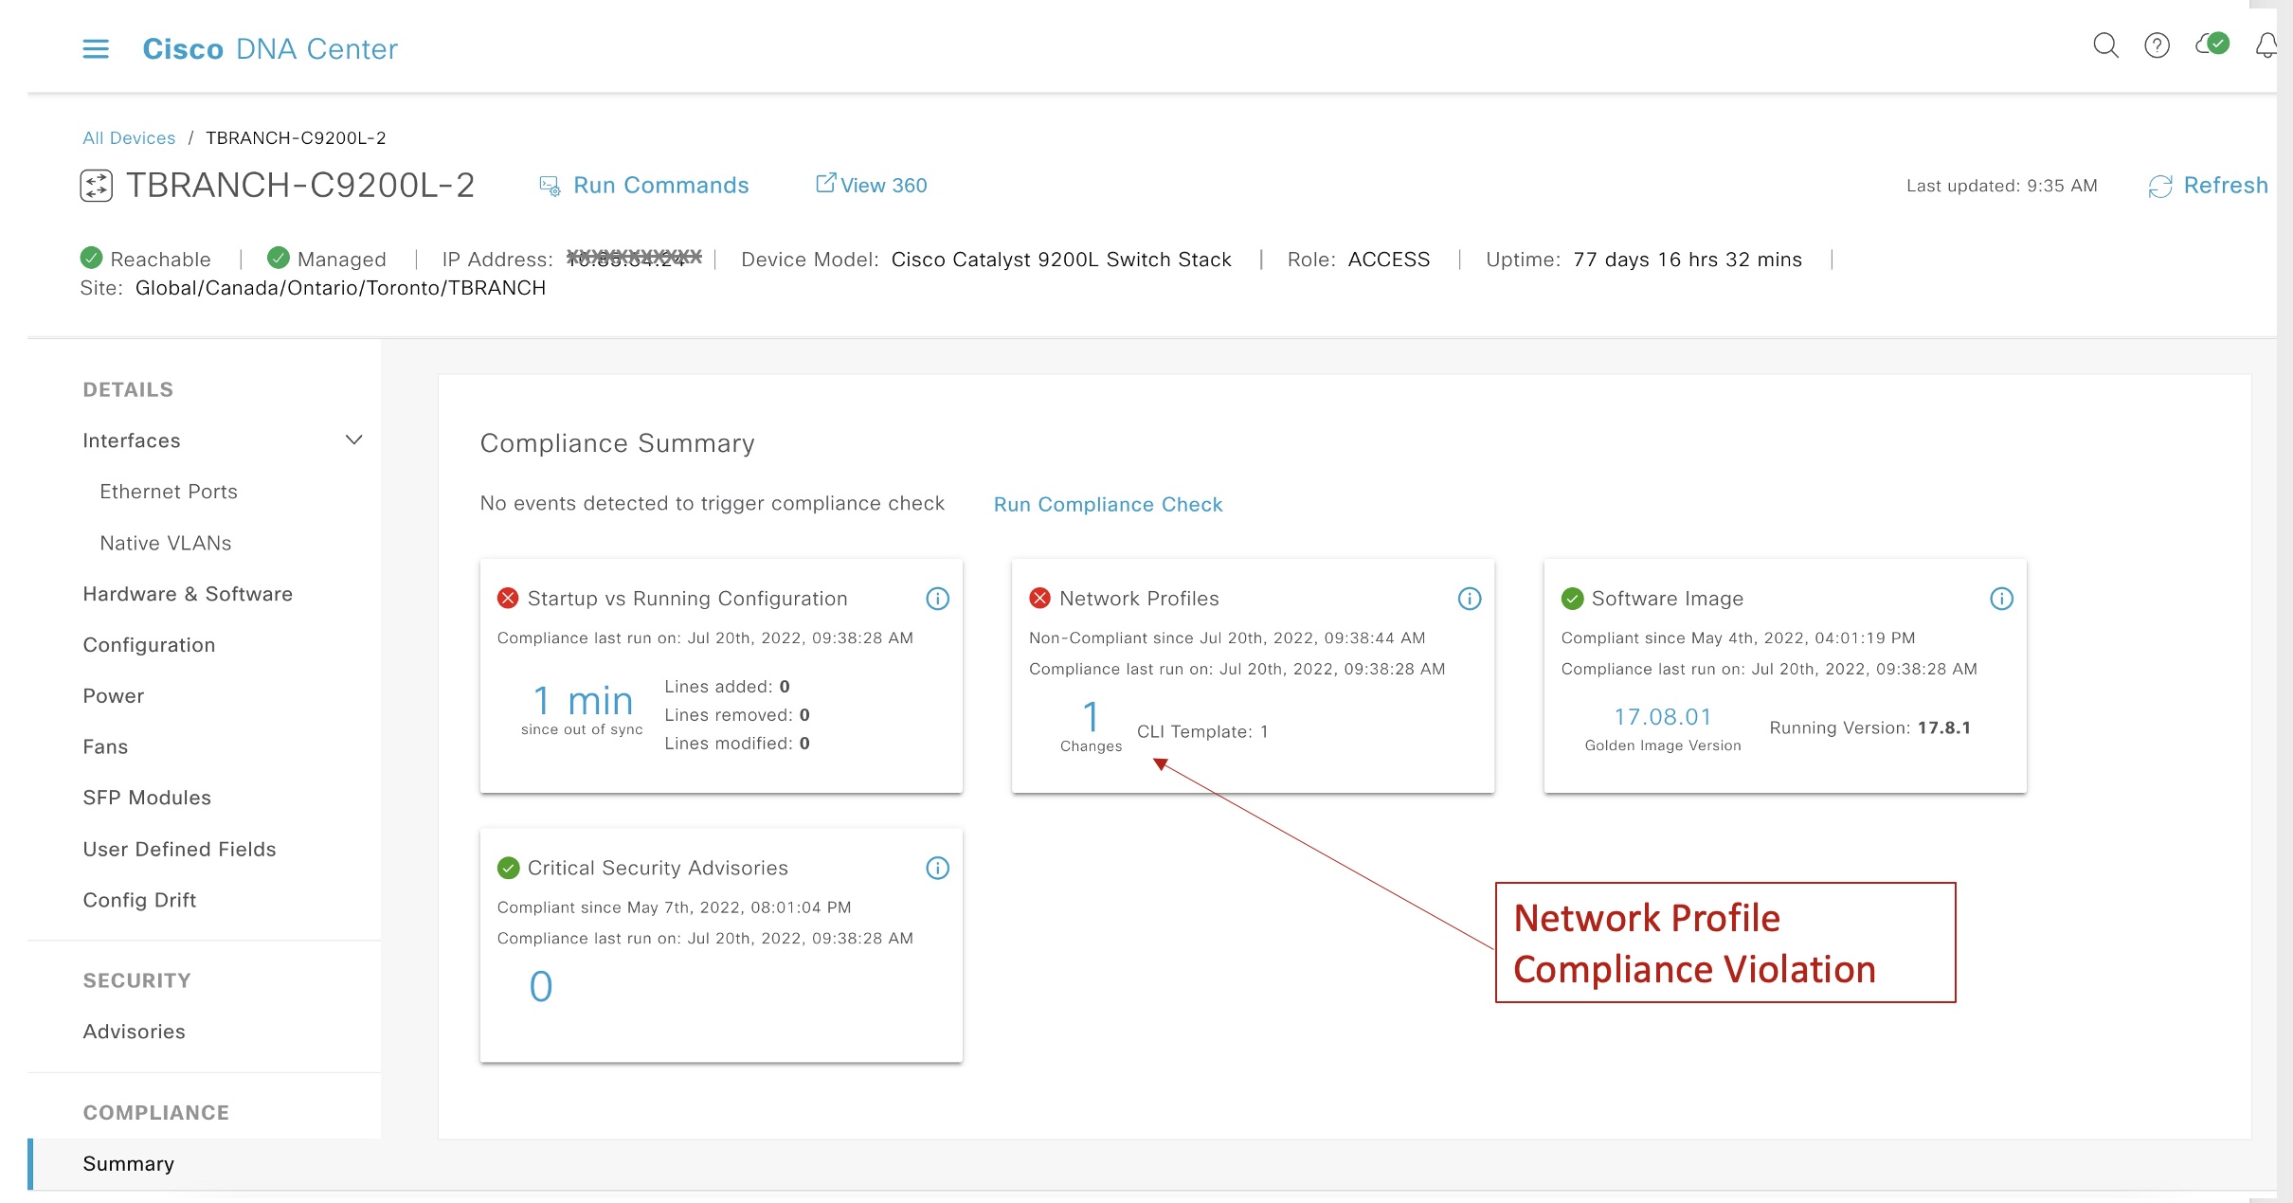This screenshot has height=1203, width=2293.
Task: Open View 360 for the device
Action: (x=882, y=186)
